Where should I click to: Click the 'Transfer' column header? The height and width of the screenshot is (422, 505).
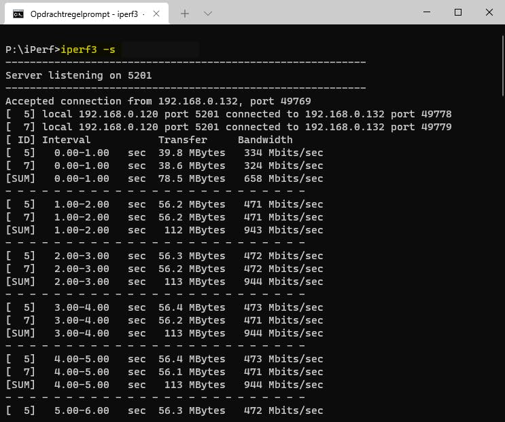click(183, 140)
